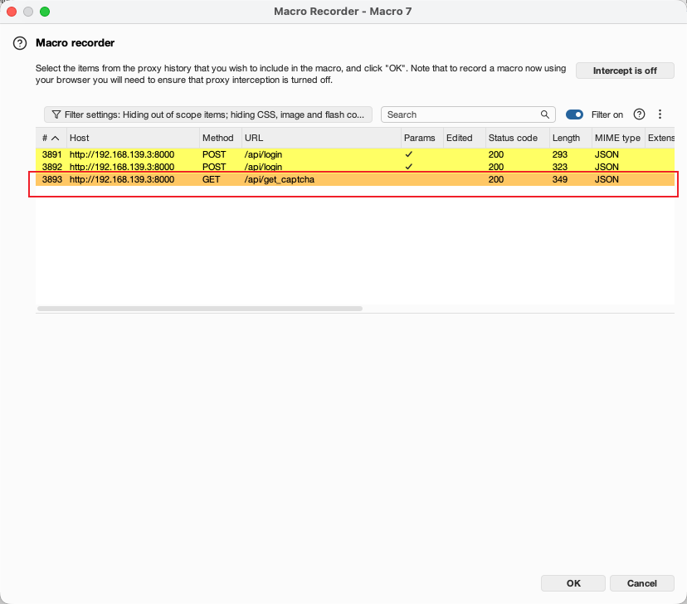This screenshot has width=687, height=604.
Task: Click the horizontal scrollbar under the table
Action: click(200, 309)
